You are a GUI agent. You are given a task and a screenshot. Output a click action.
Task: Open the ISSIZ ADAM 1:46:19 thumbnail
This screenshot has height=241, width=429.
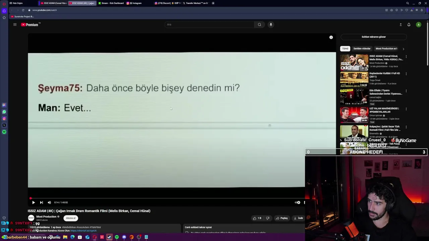354,62
